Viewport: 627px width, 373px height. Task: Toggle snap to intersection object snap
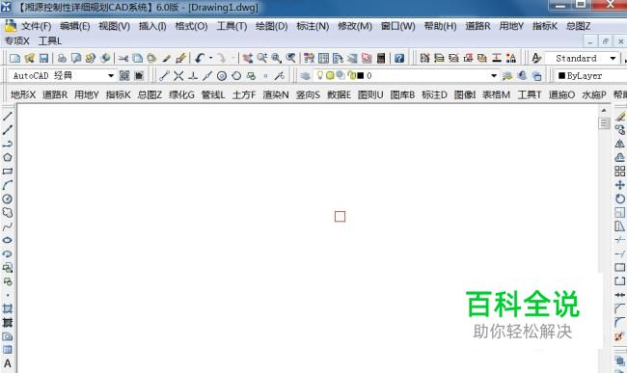178,75
